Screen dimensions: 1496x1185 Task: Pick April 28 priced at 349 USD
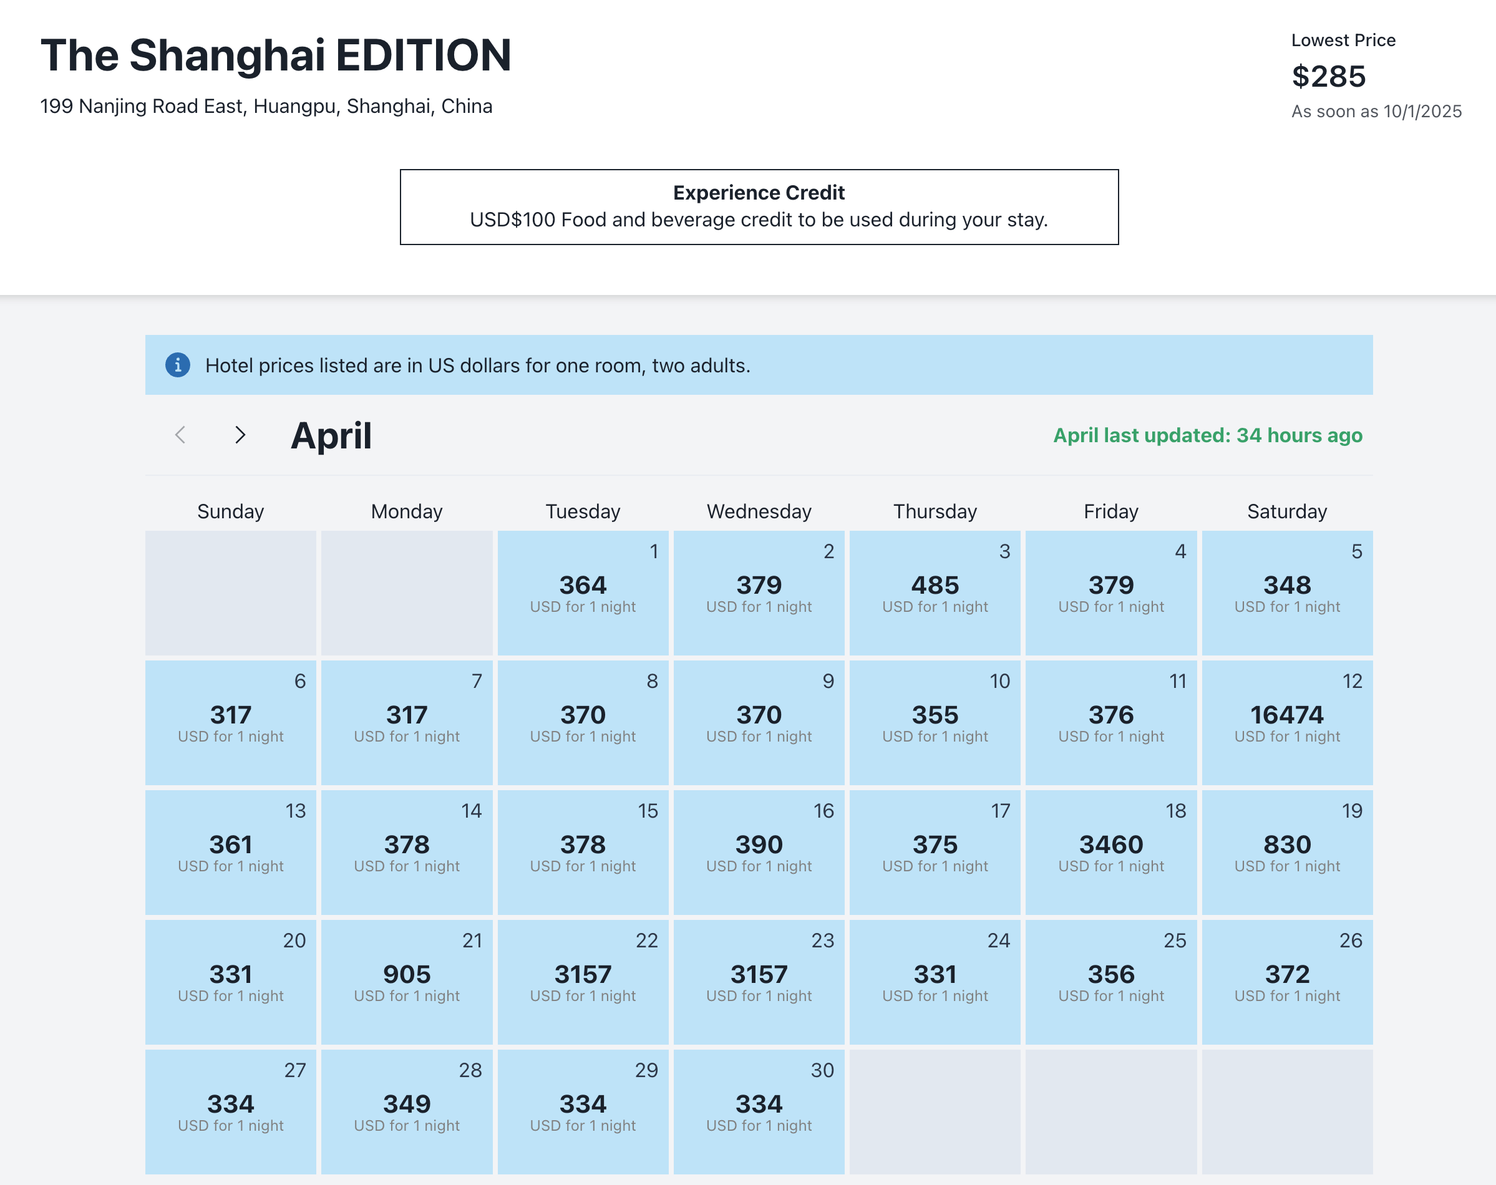407,1111
